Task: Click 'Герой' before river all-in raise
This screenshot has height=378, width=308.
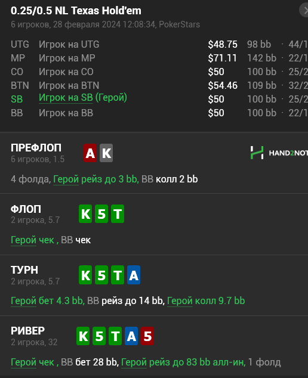Action: point(134,362)
